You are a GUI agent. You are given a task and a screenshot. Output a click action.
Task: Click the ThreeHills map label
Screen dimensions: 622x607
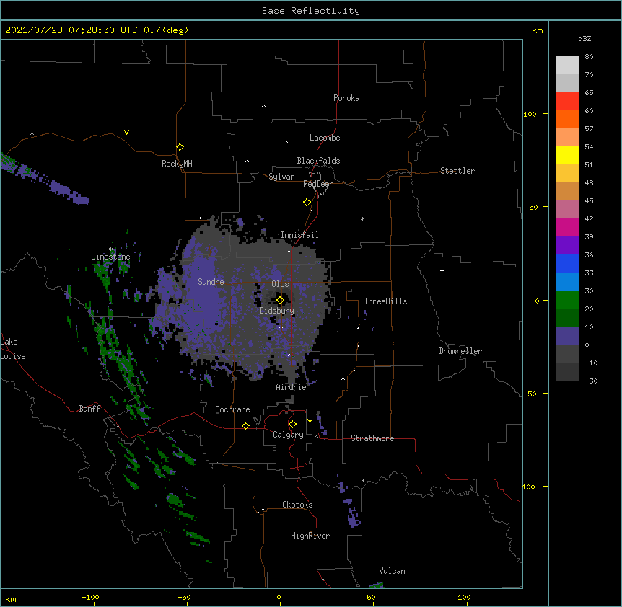385,301
